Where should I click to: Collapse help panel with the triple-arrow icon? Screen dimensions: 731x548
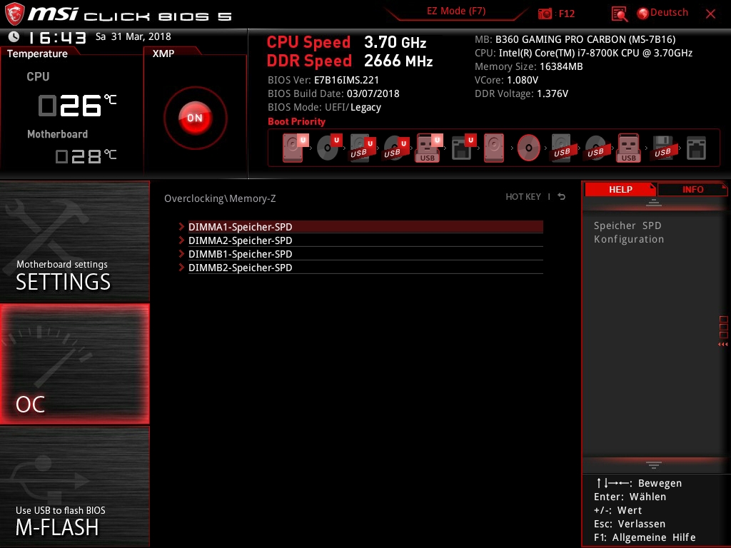click(x=722, y=345)
